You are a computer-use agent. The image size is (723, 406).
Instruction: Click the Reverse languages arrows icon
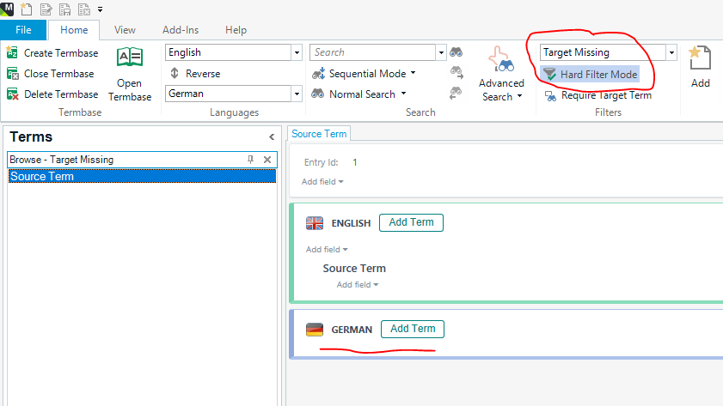pyautogui.click(x=175, y=73)
